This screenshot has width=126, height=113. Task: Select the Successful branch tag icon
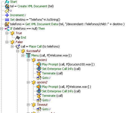(23, 51)
